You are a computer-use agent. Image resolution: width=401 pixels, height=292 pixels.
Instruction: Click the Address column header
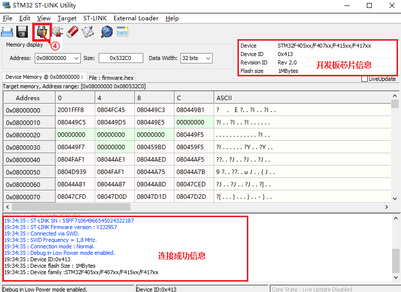[x=29, y=98]
